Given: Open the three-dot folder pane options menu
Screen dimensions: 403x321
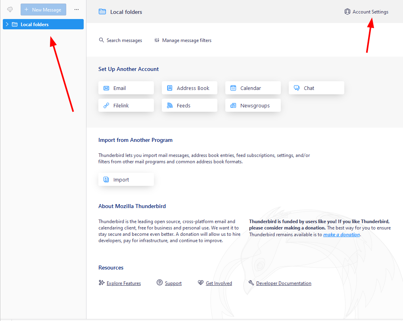Looking at the screenshot, I should [77, 10].
